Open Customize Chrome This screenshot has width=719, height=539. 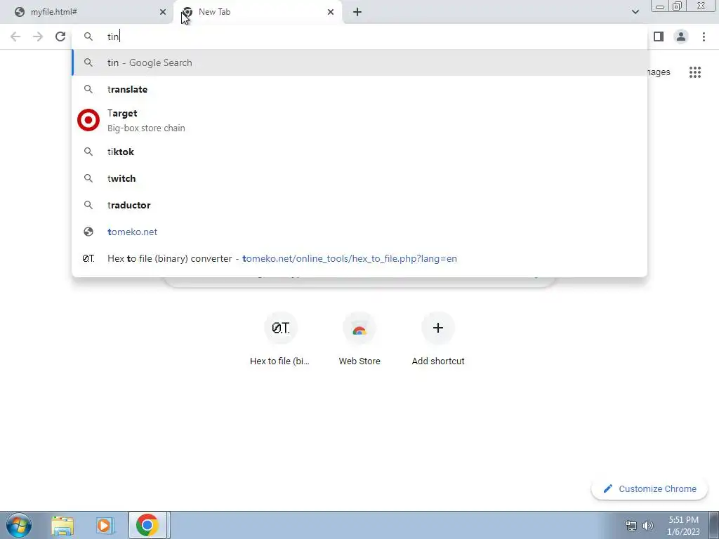[649, 488]
